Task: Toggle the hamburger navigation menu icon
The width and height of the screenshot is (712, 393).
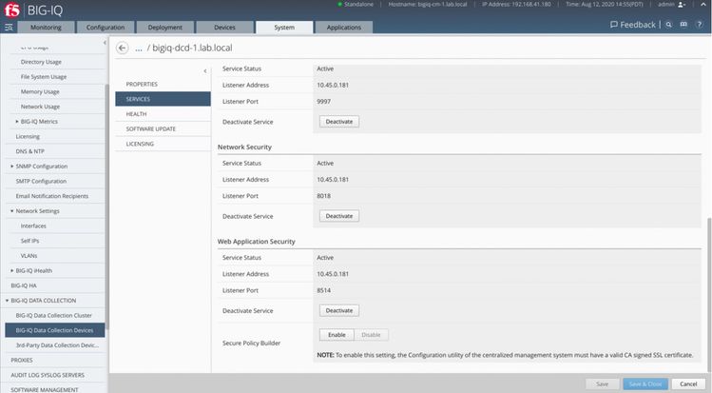Action: pyautogui.click(x=9, y=28)
